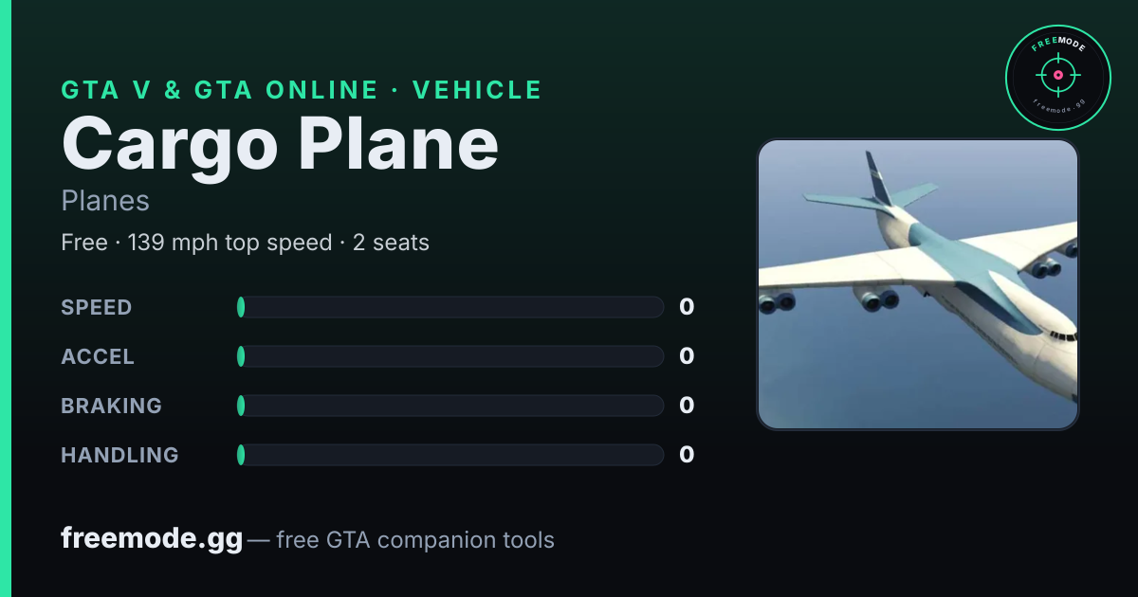The height and width of the screenshot is (597, 1138).
Task: Click the green vertical accent bar
Action: pos(6,298)
